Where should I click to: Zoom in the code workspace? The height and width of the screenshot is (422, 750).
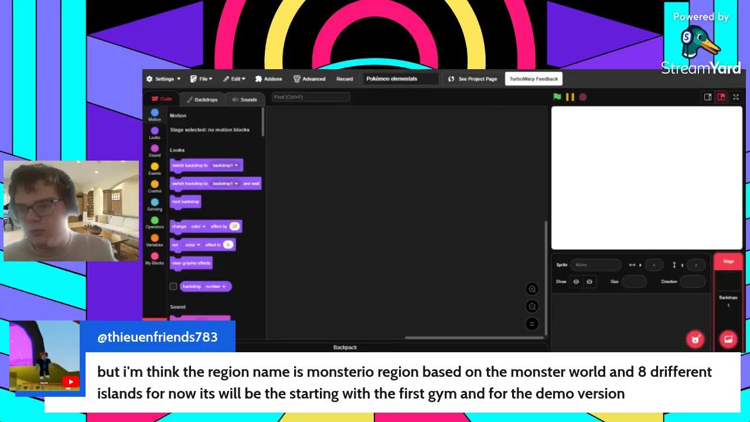pos(532,289)
